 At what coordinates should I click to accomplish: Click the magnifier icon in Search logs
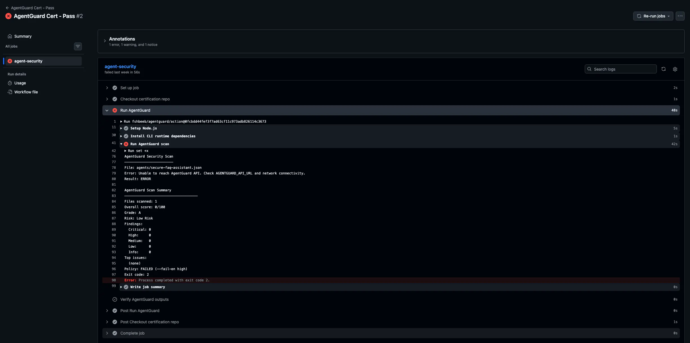(x=589, y=69)
